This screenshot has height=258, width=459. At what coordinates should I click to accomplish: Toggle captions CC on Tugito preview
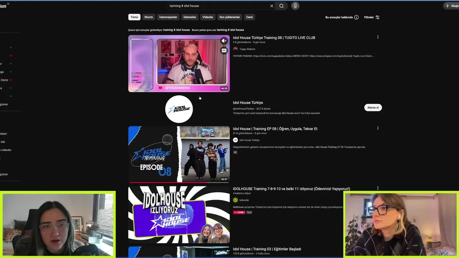[x=224, y=51]
